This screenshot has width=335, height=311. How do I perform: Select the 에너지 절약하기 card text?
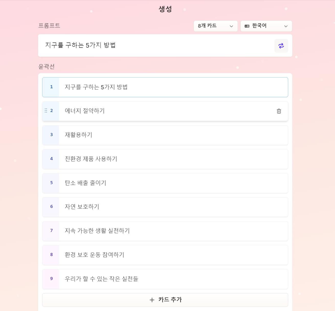tap(85, 111)
